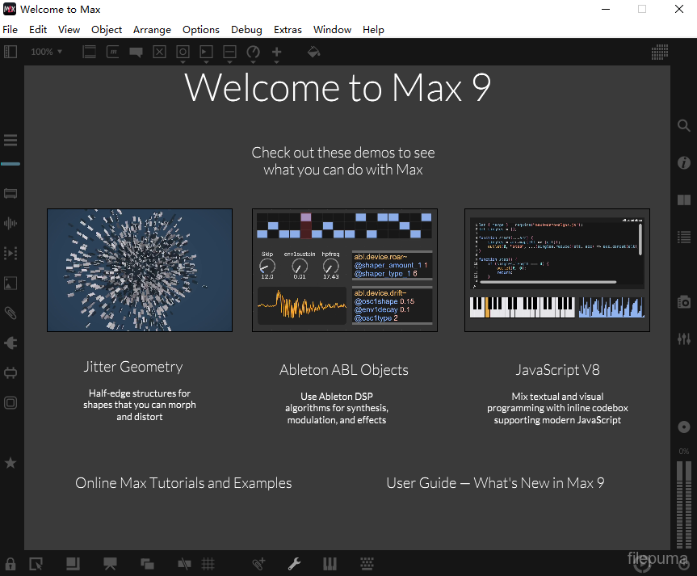Open the paperclip files icon in left sidebar
The height and width of the screenshot is (576, 697).
click(x=10, y=313)
